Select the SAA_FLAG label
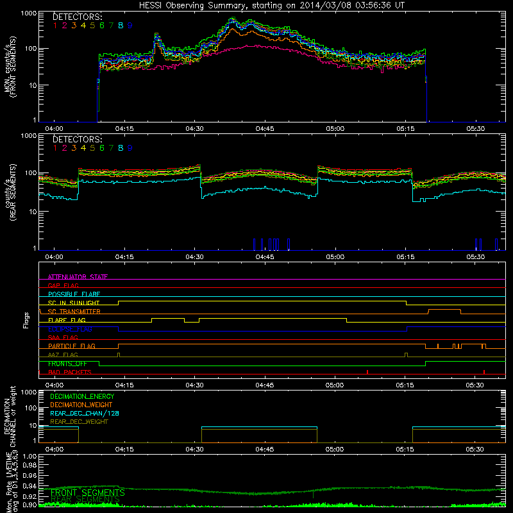The height and width of the screenshot is (513, 513). [63, 337]
